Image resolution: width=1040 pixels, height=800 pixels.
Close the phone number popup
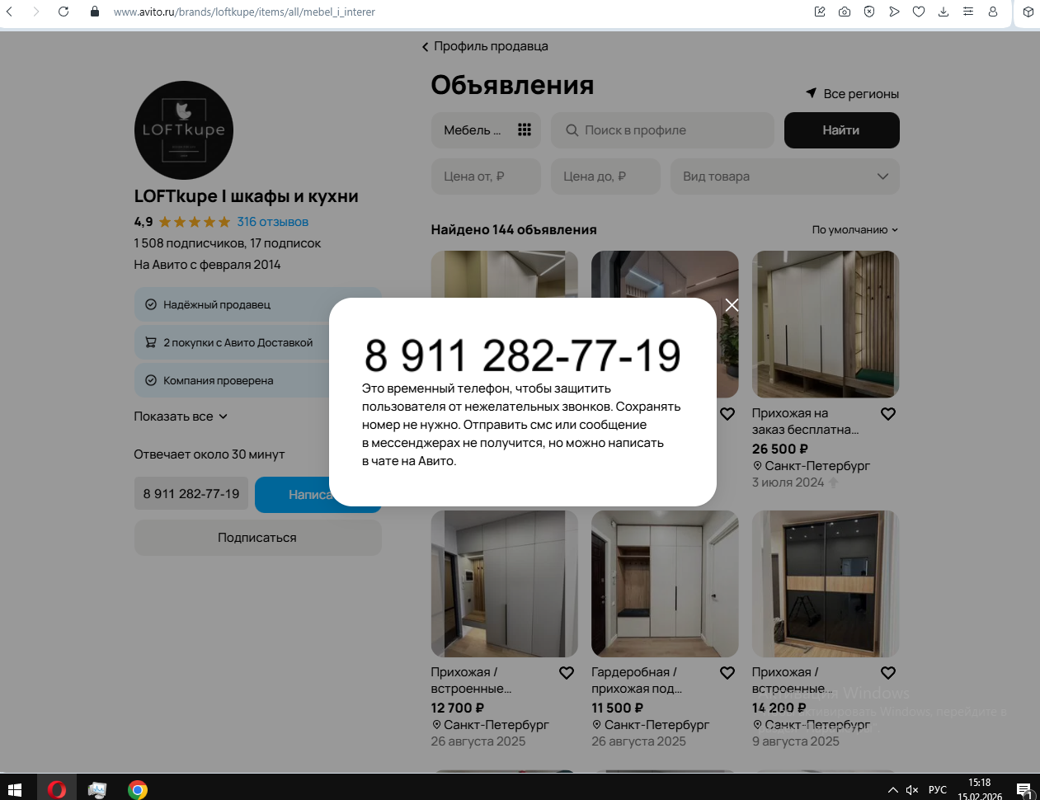coord(732,305)
